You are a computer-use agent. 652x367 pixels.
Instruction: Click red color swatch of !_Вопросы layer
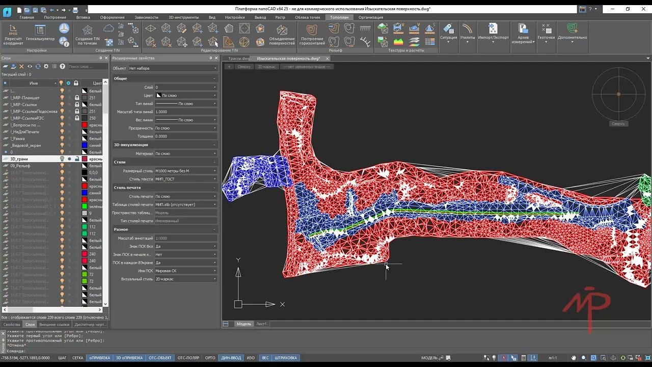click(85, 125)
